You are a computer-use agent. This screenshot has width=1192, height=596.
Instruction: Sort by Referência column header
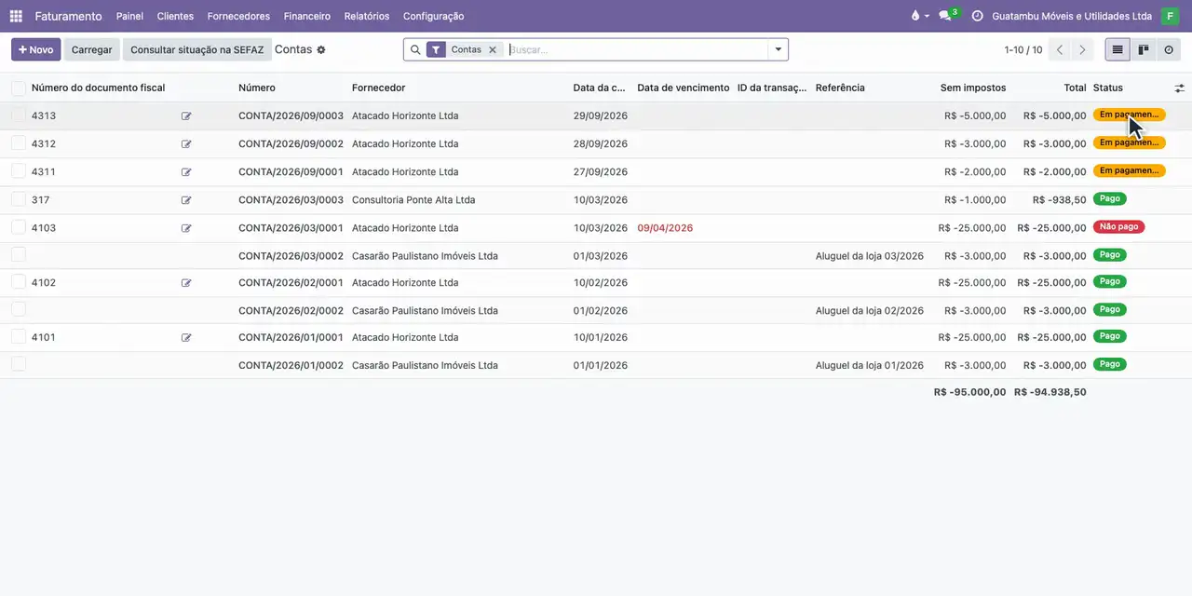[x=840, y=88]
